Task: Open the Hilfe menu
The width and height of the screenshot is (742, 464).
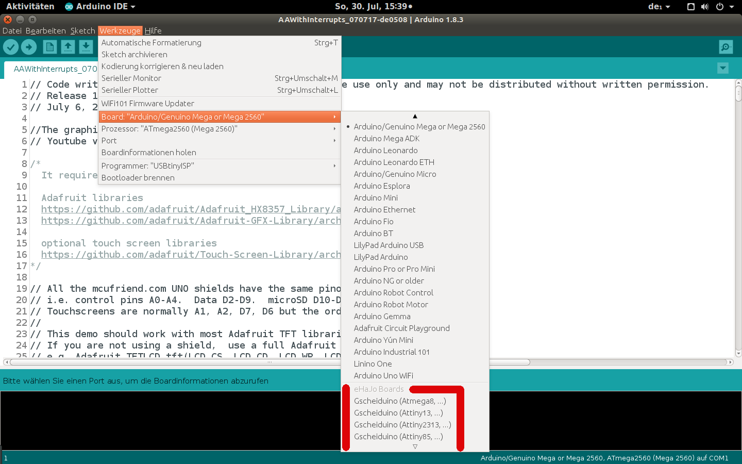Action: click(153, 31)
